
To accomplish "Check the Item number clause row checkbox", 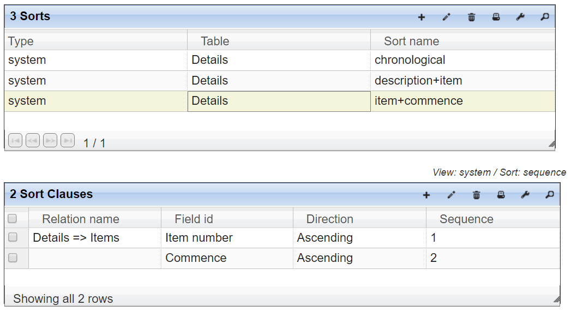I will coord(13,237).
